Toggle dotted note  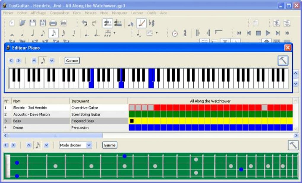click(x=86, y=33)
